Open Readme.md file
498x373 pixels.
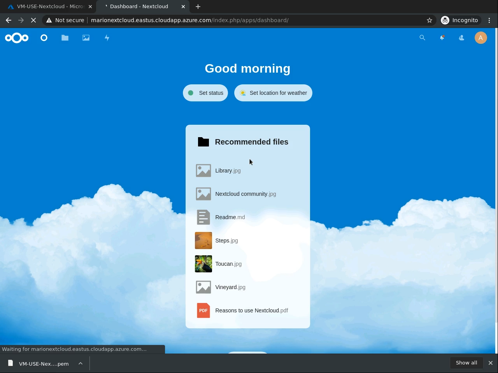(x=230, y=217)
